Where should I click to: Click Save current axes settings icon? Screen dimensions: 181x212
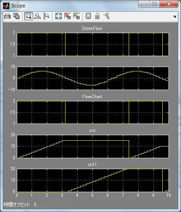tap(67, 16)
